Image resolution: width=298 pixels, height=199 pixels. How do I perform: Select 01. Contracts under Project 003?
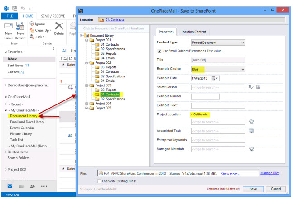click(110, 94)
